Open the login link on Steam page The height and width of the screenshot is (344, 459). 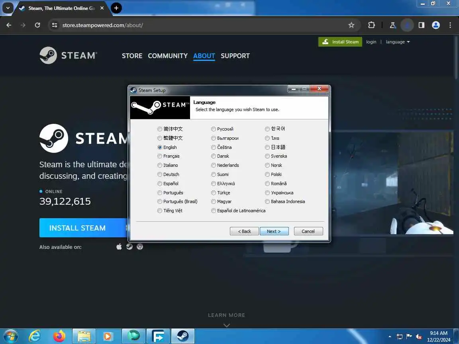tap(371, 42)
